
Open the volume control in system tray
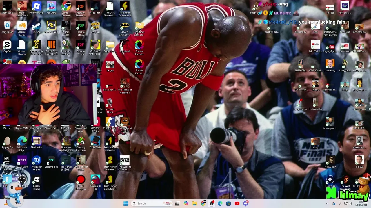coord(350,203)
